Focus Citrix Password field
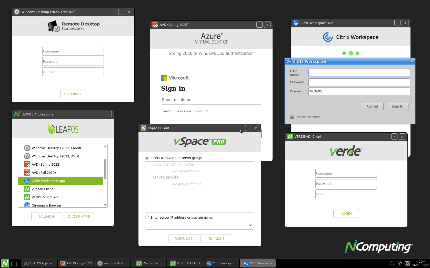This screenshot has height=268, width=430. click(x=359, y=82)
